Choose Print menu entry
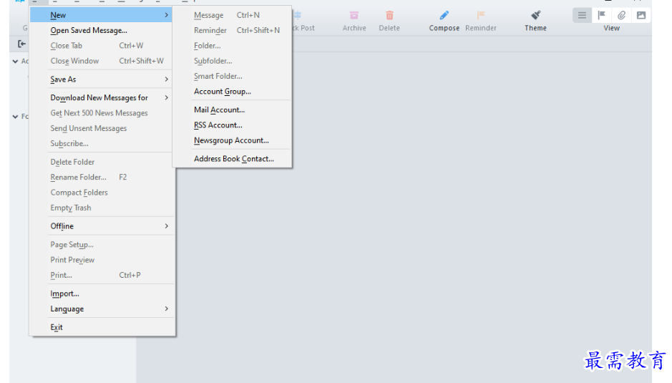Screen dimensions: 672x383 [103, 276]
